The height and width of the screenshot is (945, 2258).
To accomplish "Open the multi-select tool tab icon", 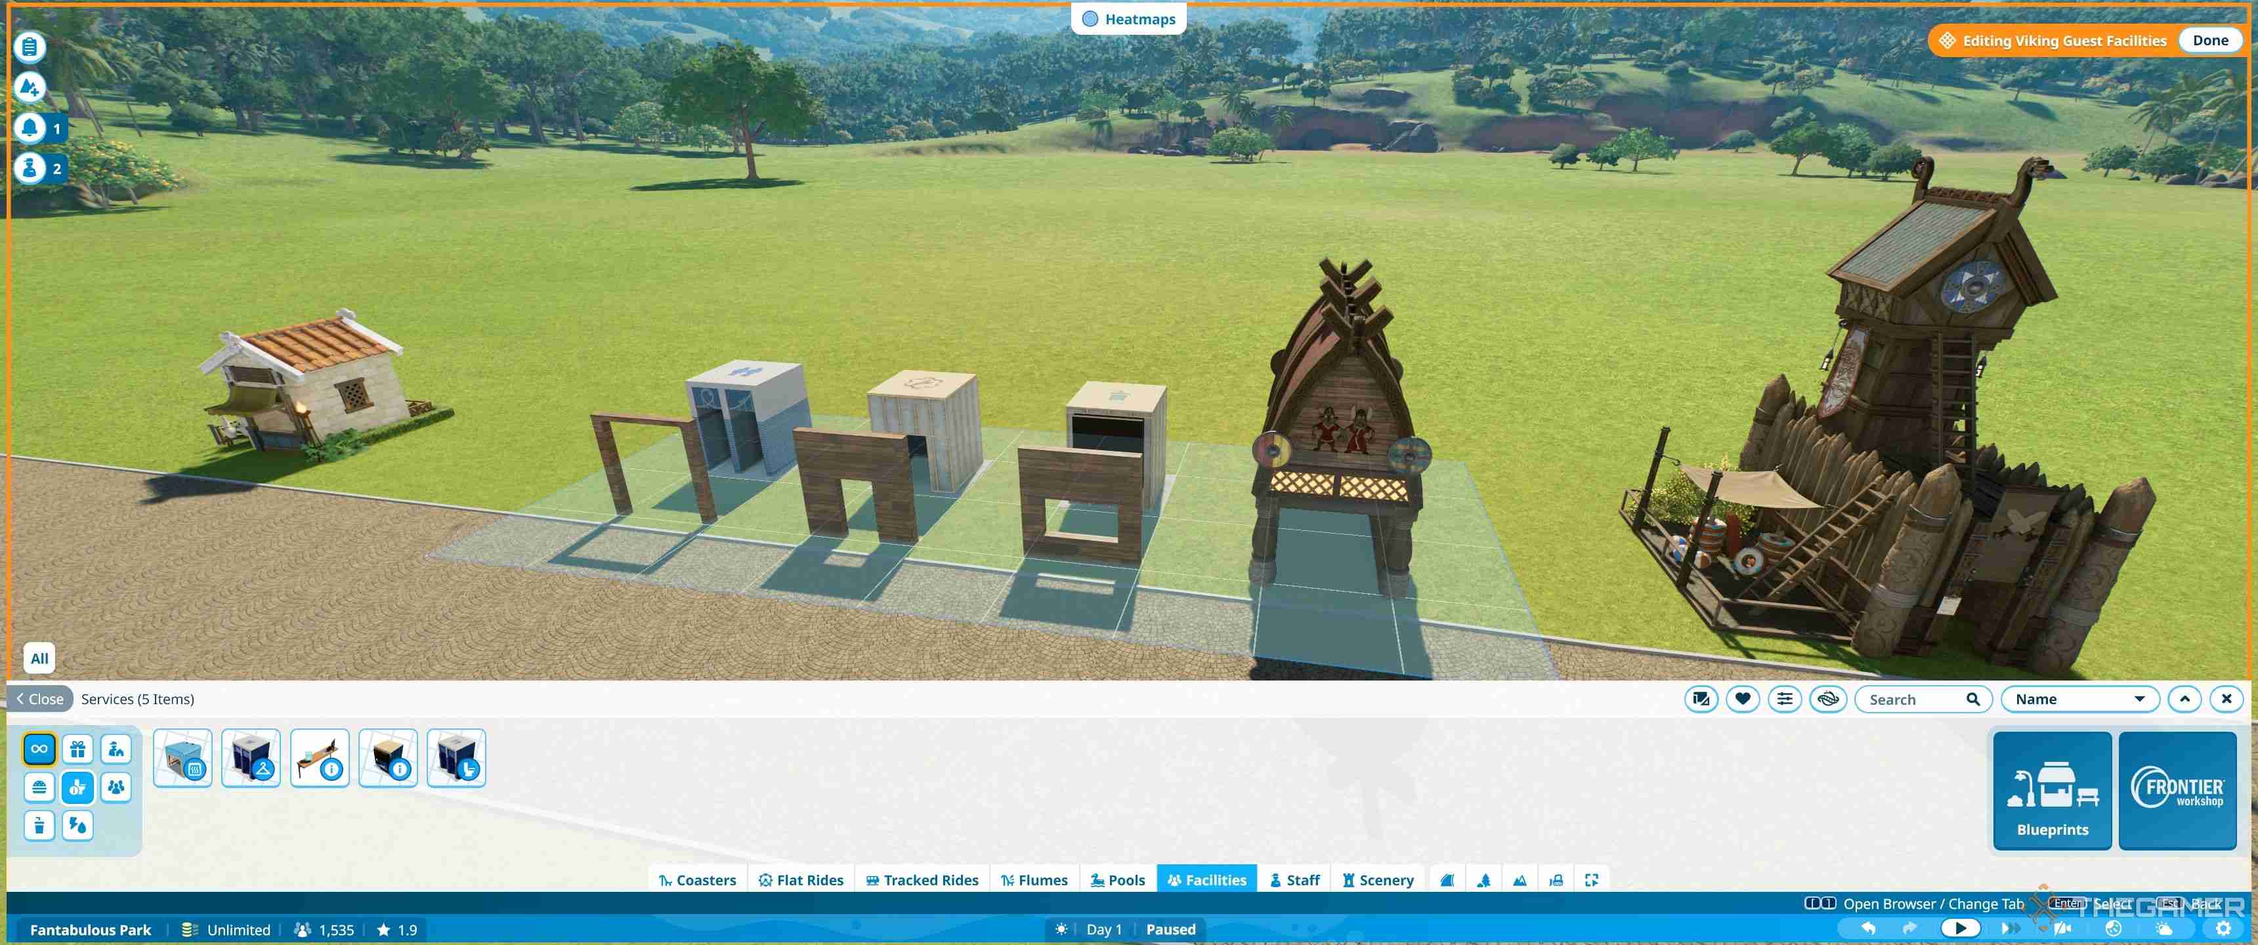I will pos(1592,879).
